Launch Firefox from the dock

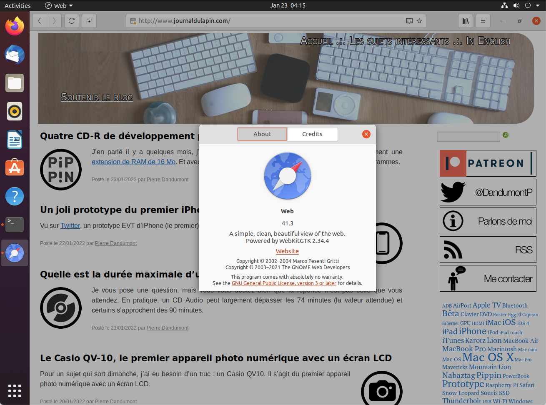pyautogui.click(x=15, y=26)
